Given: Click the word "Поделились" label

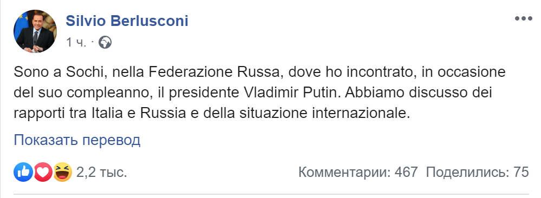Looking at the screenshot, I should click(x=467, y=172).
